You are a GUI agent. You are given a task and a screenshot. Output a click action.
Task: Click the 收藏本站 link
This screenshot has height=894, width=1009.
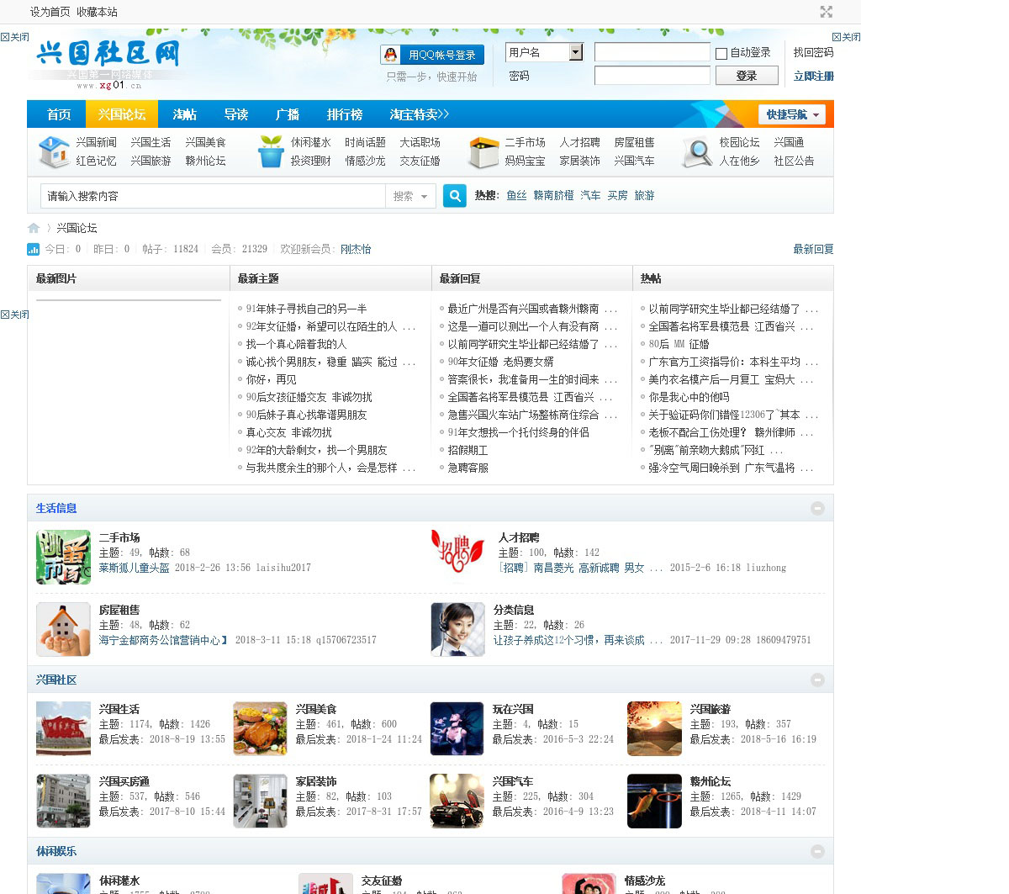[97, 12]
